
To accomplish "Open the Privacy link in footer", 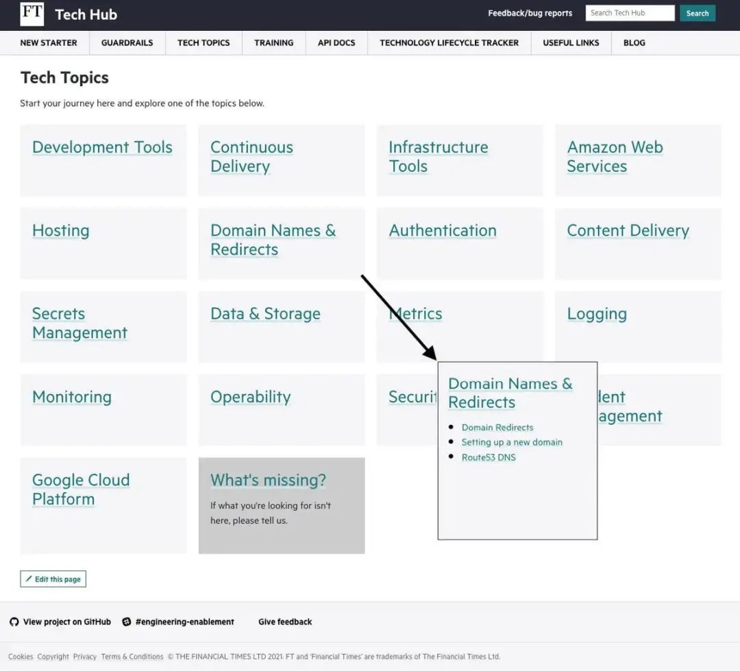I will coord(84,657).
